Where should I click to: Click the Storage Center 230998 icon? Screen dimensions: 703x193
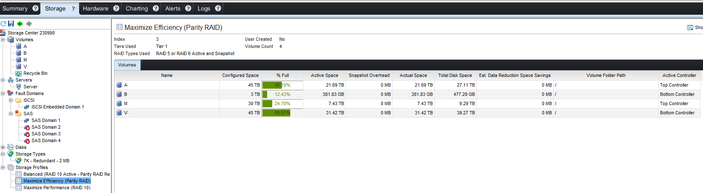coord(3,33)
